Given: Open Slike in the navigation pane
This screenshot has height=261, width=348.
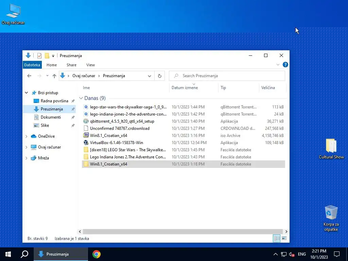Looking at the screenshot, I should pos(45,125).
